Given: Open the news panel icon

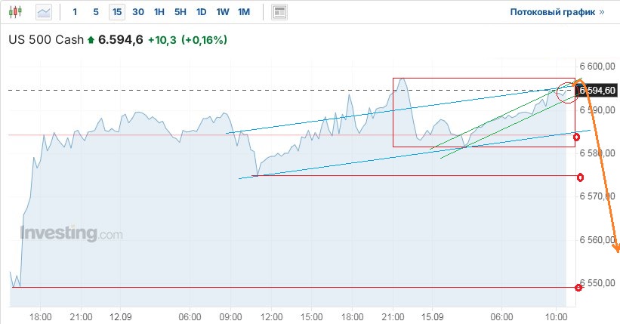Looking at the screenshot, I should [x=279, y=12].
